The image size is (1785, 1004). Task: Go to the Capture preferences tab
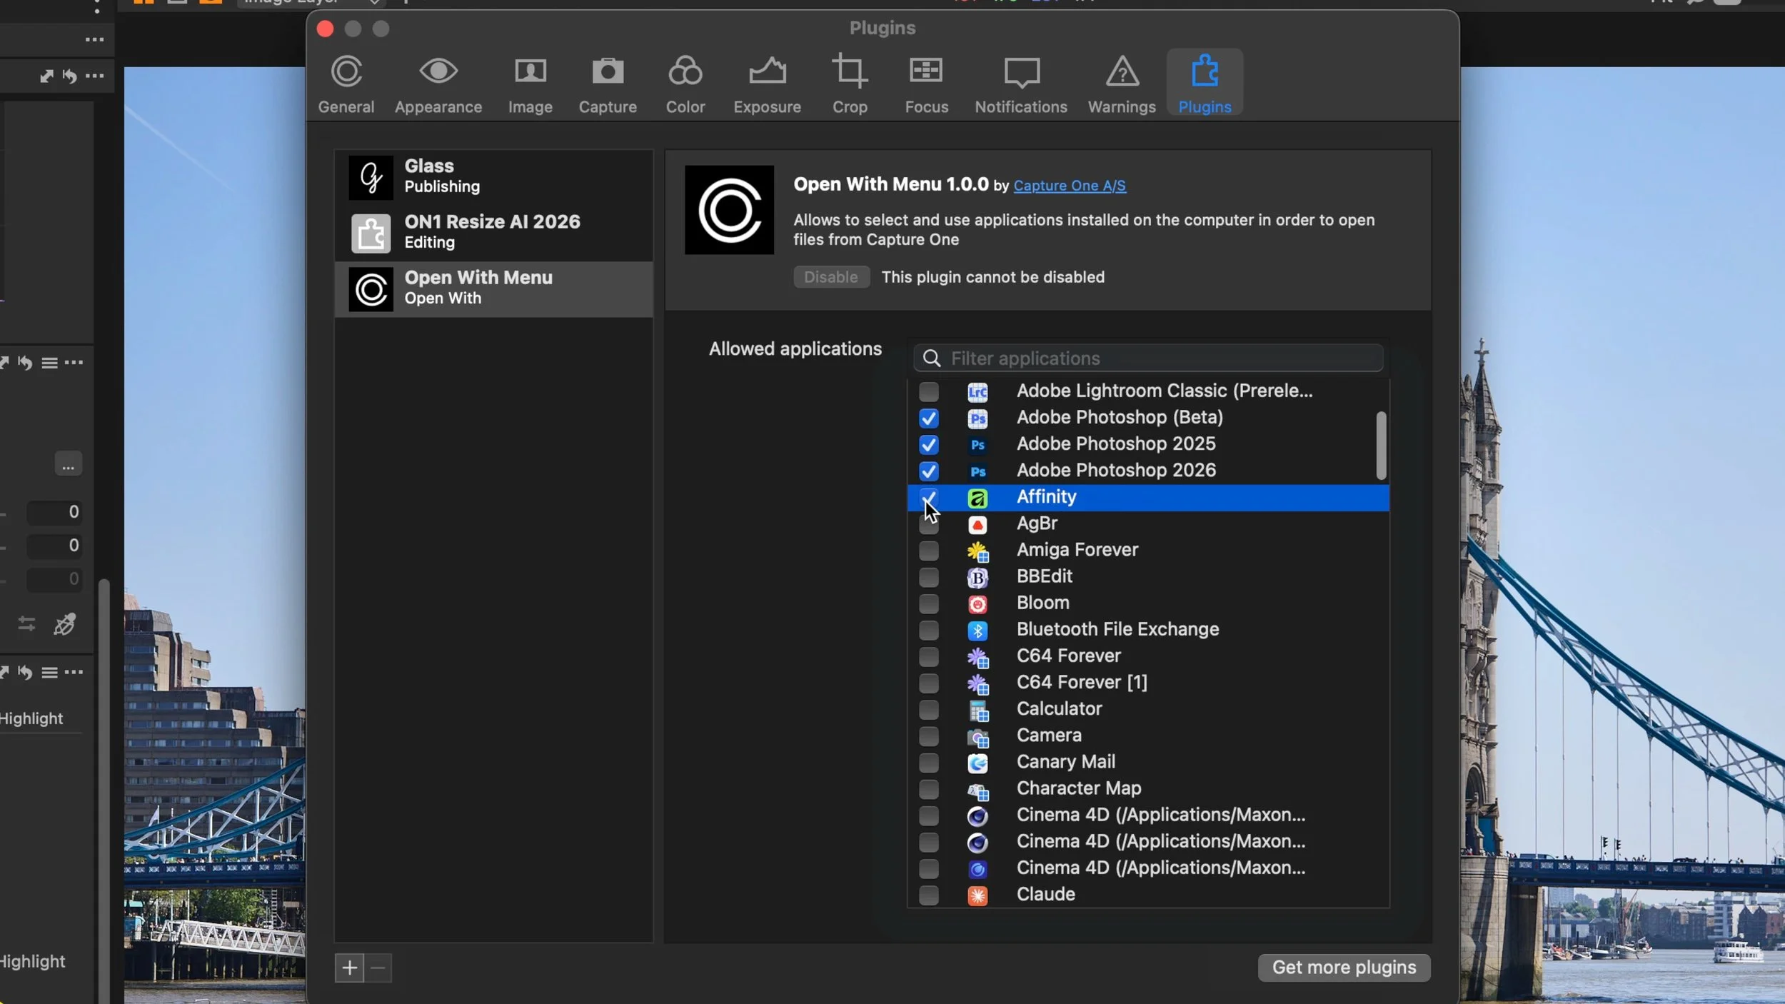(x=608, y=84)
